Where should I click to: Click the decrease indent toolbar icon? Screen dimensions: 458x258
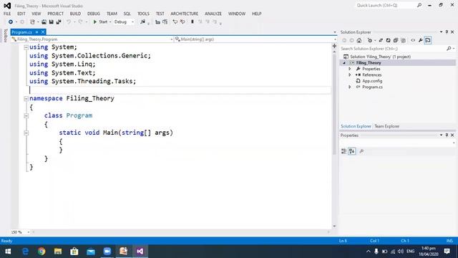pos(157,22)
